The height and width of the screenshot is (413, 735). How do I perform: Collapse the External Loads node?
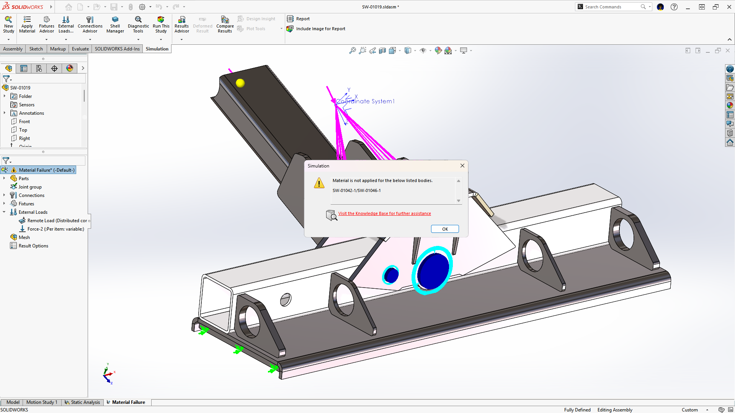[4, 212]
